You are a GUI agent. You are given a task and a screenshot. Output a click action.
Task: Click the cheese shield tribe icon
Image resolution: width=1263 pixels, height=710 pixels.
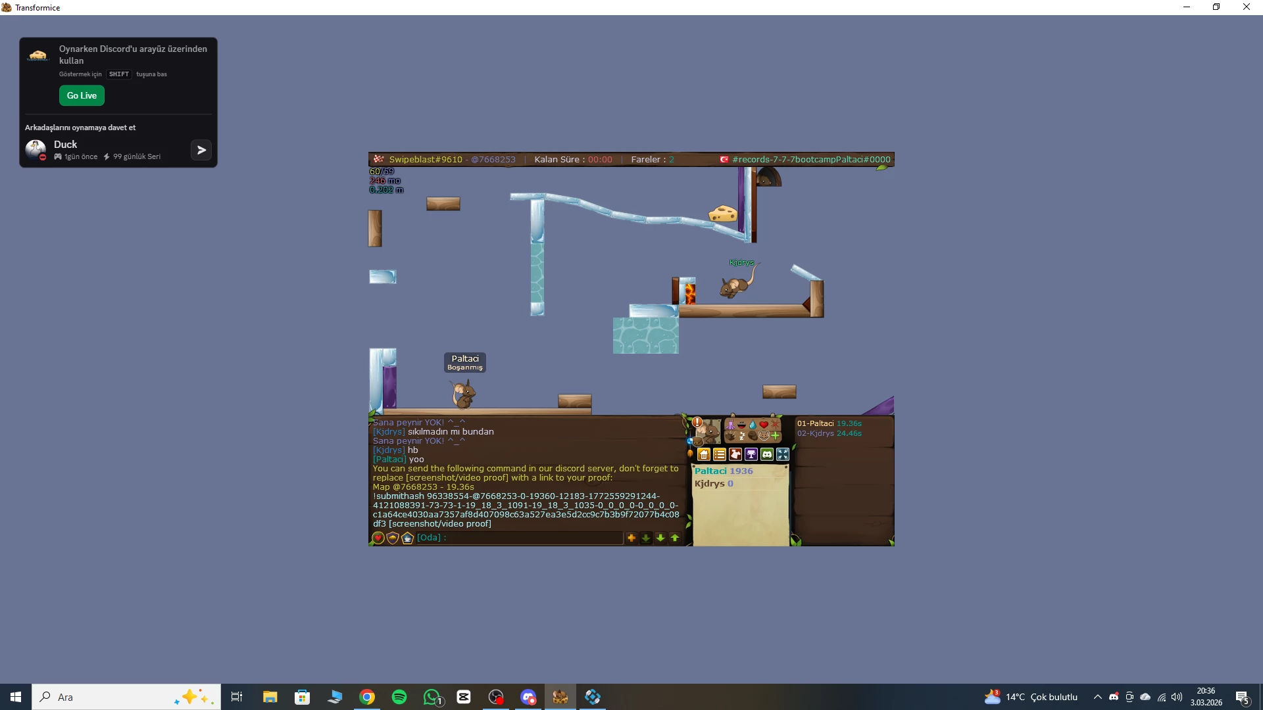point(393,538)
